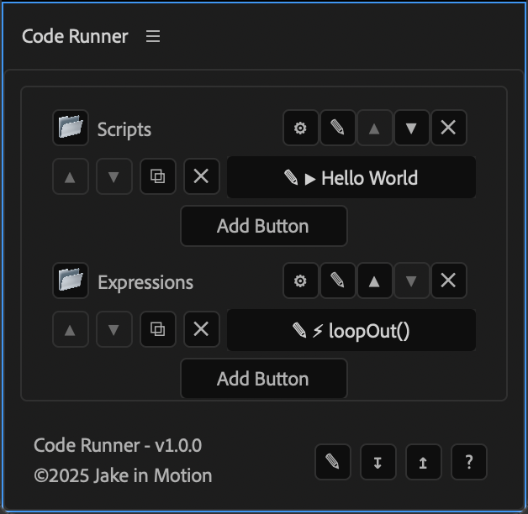This screenshot has width=528, height=514.
Task: Click the Code Runner - v1.0.0 text
Action: 118,445
